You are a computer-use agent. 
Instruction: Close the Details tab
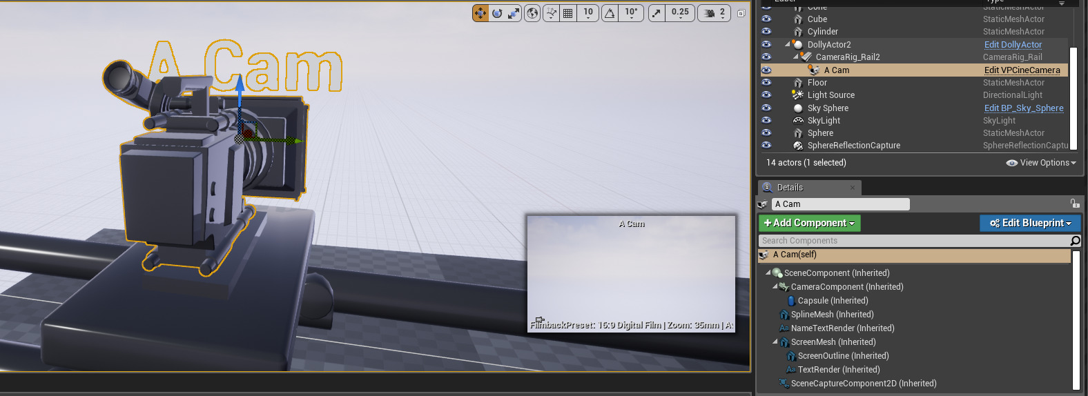point(853,188)
